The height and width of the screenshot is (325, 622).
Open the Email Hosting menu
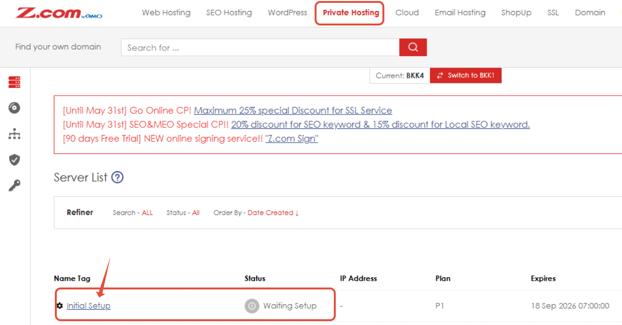tap(460, 13)
